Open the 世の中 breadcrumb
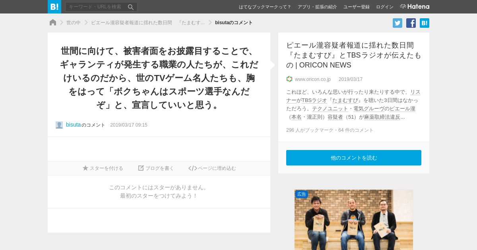The width and height of the screenshot is (477, 250). pyautogui.click(x=73, y=23)
